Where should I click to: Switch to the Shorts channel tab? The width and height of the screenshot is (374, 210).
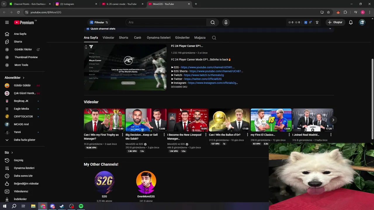click(x=124, y=38)
